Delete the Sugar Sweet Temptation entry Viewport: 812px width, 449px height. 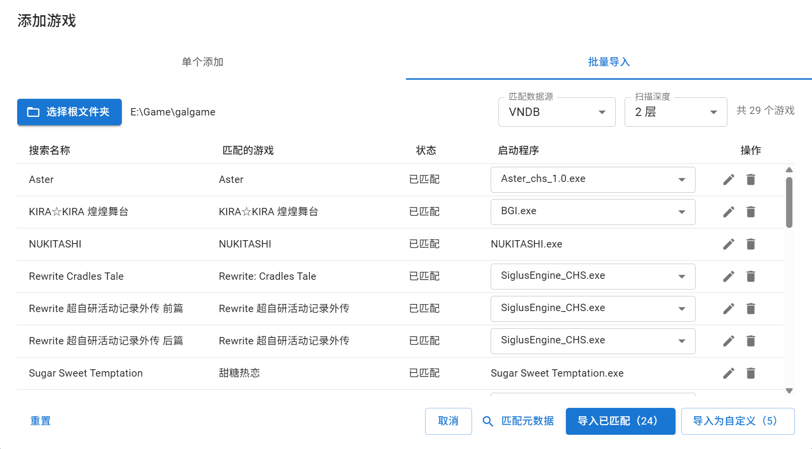751,373
